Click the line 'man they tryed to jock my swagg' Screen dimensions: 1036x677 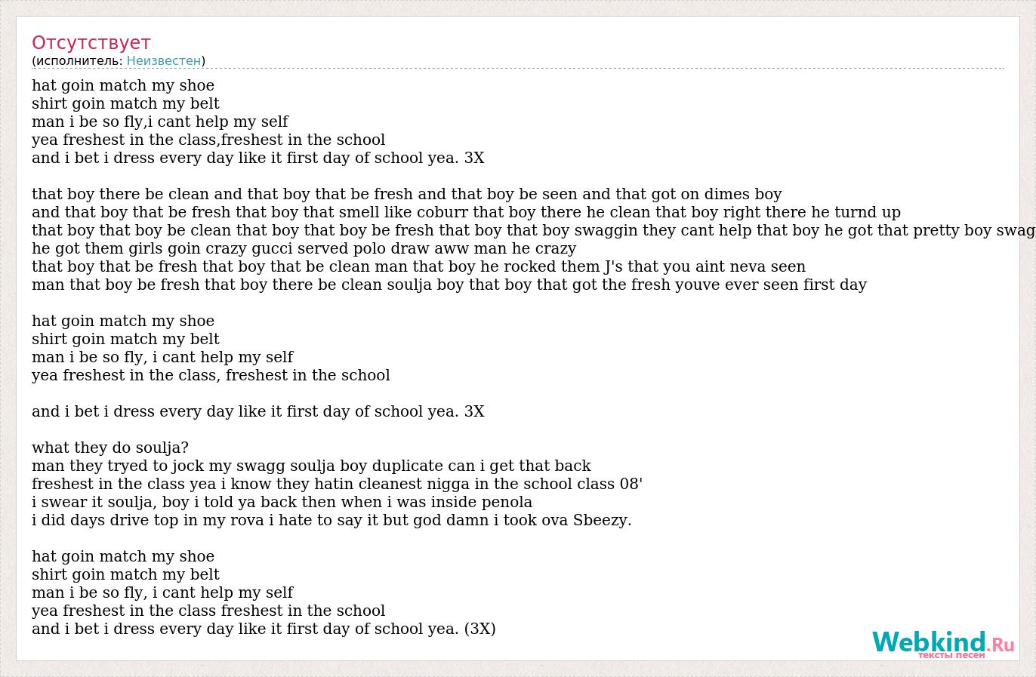(x=311, y=466)
